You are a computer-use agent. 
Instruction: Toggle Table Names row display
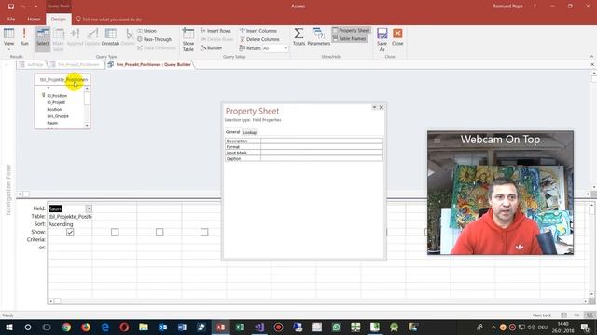pos(349,39)
